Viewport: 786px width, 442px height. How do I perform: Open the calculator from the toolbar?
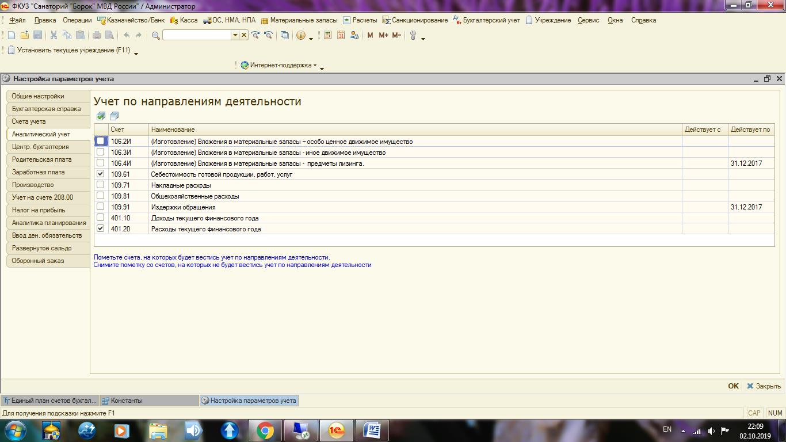coord(327,35)
